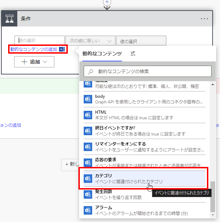Focus the 動的なコンテンツの検索 search box

(x=148, y=71)
